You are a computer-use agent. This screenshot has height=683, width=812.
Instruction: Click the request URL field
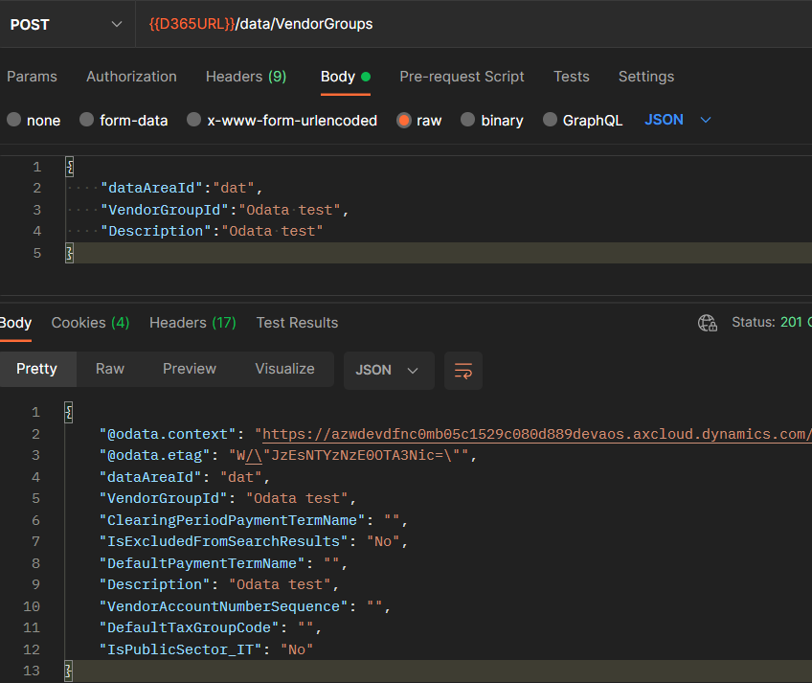[x=474, y=24]
